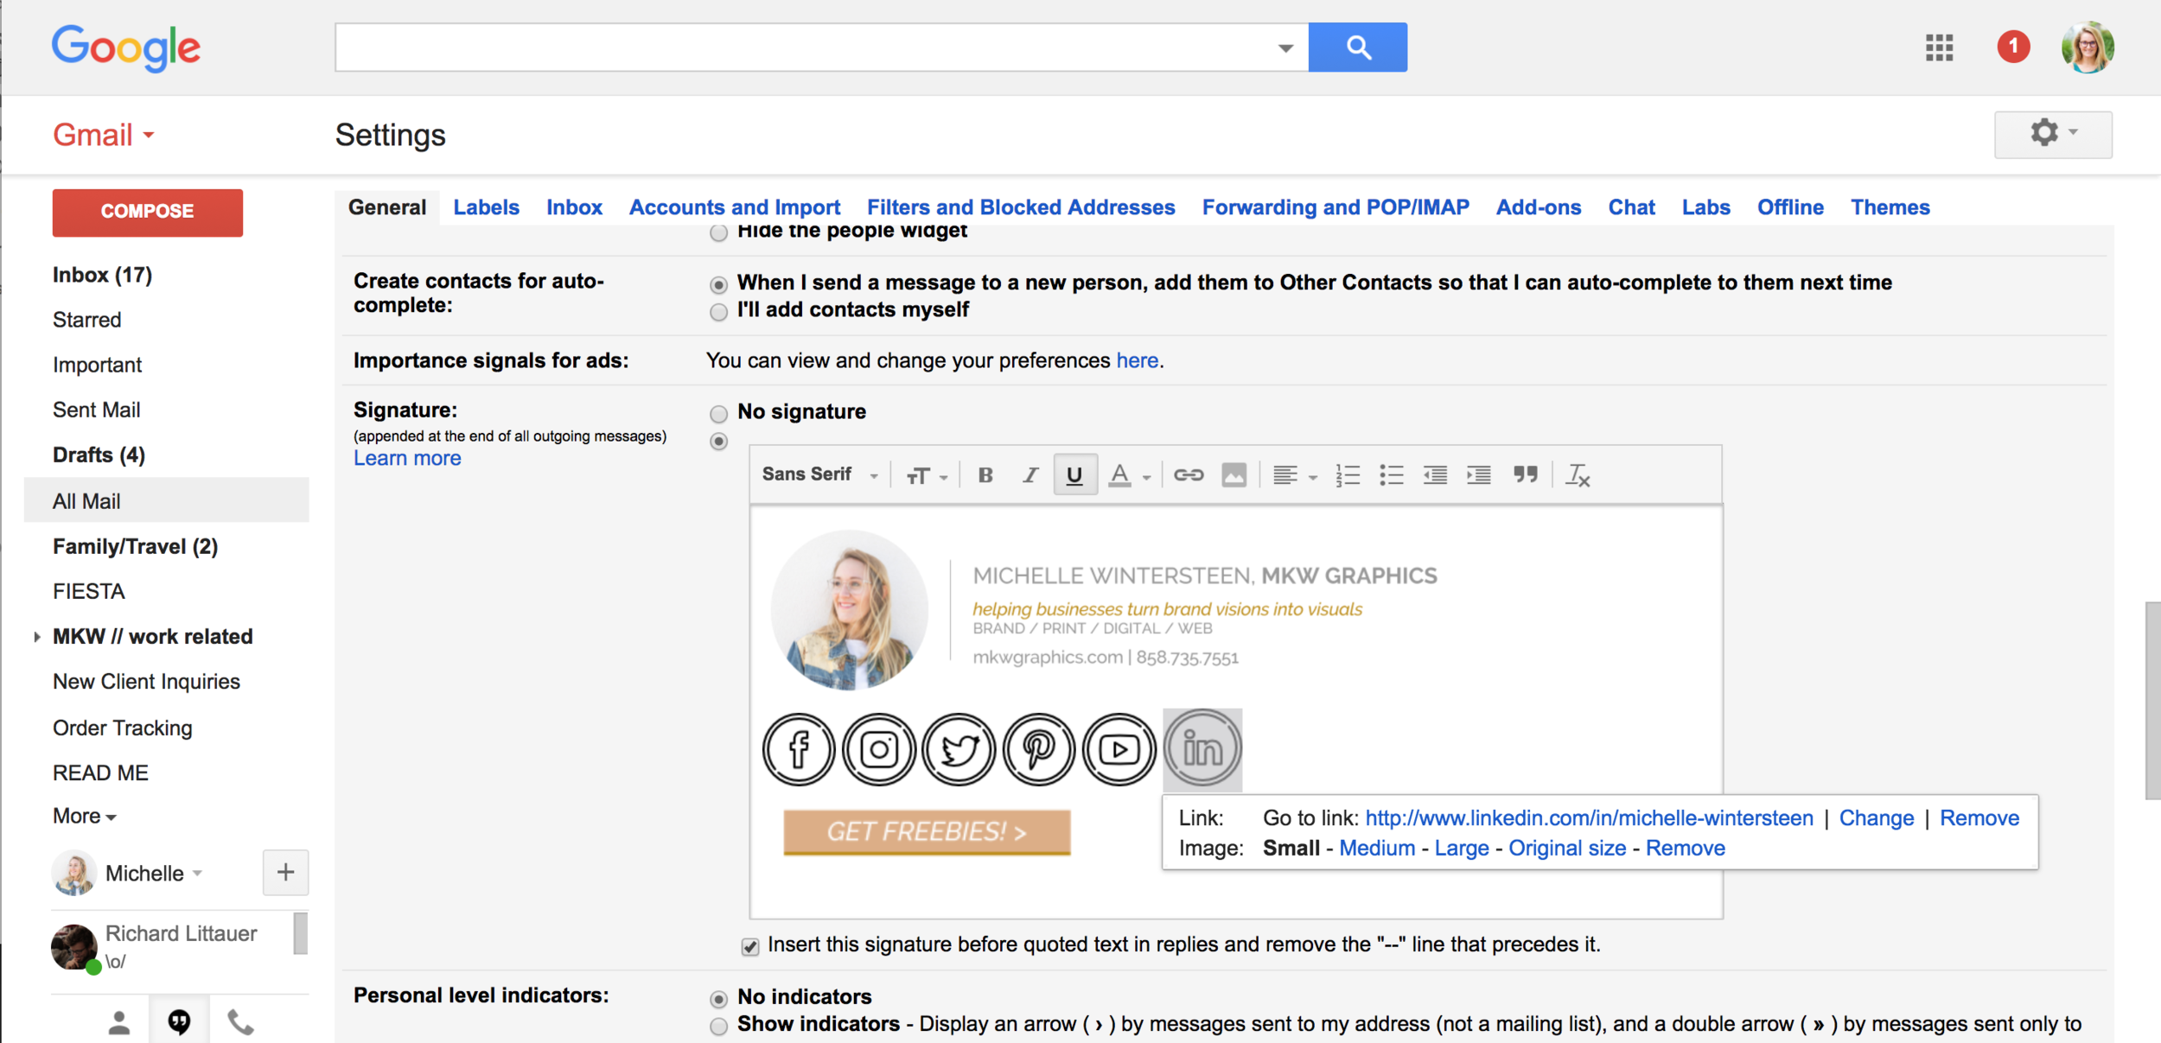
Task: Click the page vertical scrollbar thumb
Action: 2152,700
